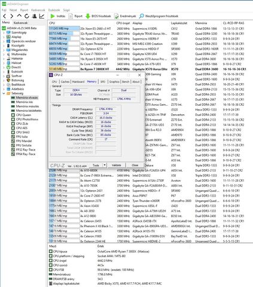The width and height of the screenshot is (253, 287).
Task: Expand the Háttértár tree node
Action: click(x=4, y=59)
